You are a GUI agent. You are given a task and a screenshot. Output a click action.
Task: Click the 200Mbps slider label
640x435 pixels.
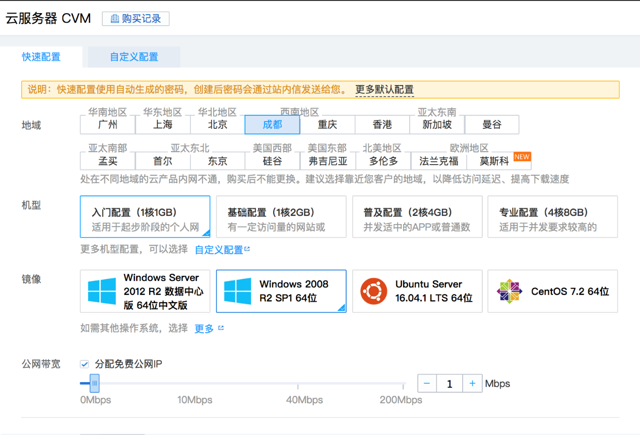[401, 400]
